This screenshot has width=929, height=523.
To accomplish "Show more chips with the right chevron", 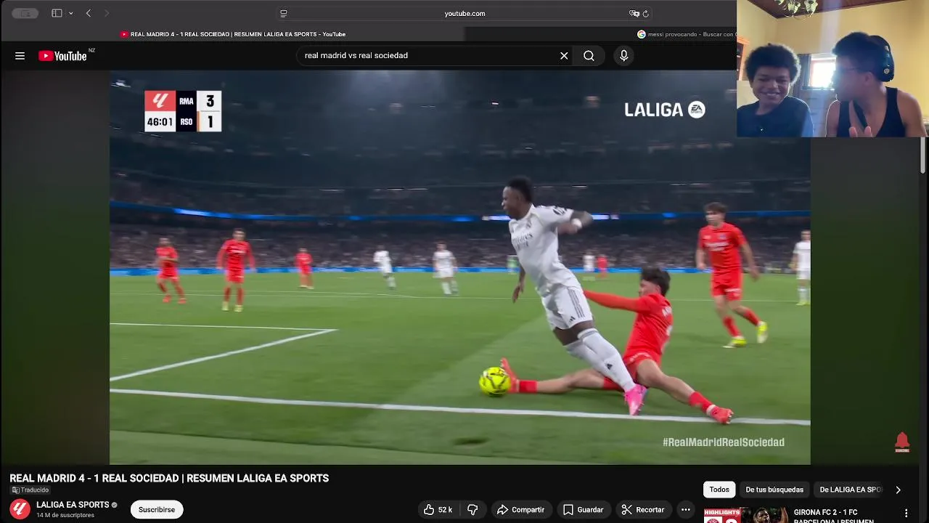I will click(x=898, y=490).
